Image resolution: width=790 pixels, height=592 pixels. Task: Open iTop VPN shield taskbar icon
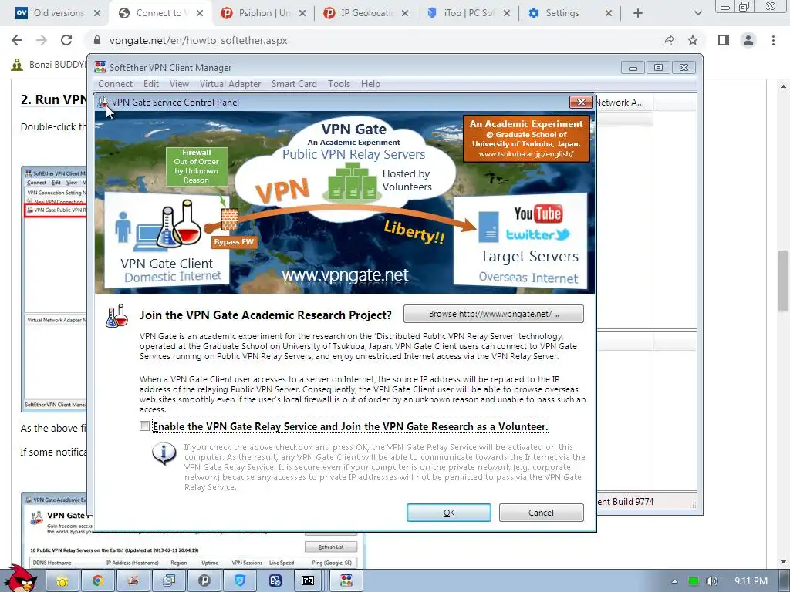(240, 581)
